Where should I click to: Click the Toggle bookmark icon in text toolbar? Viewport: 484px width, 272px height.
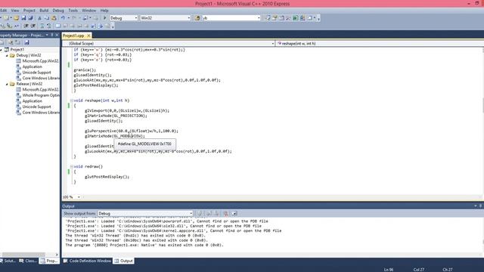(x=58, y=26)
